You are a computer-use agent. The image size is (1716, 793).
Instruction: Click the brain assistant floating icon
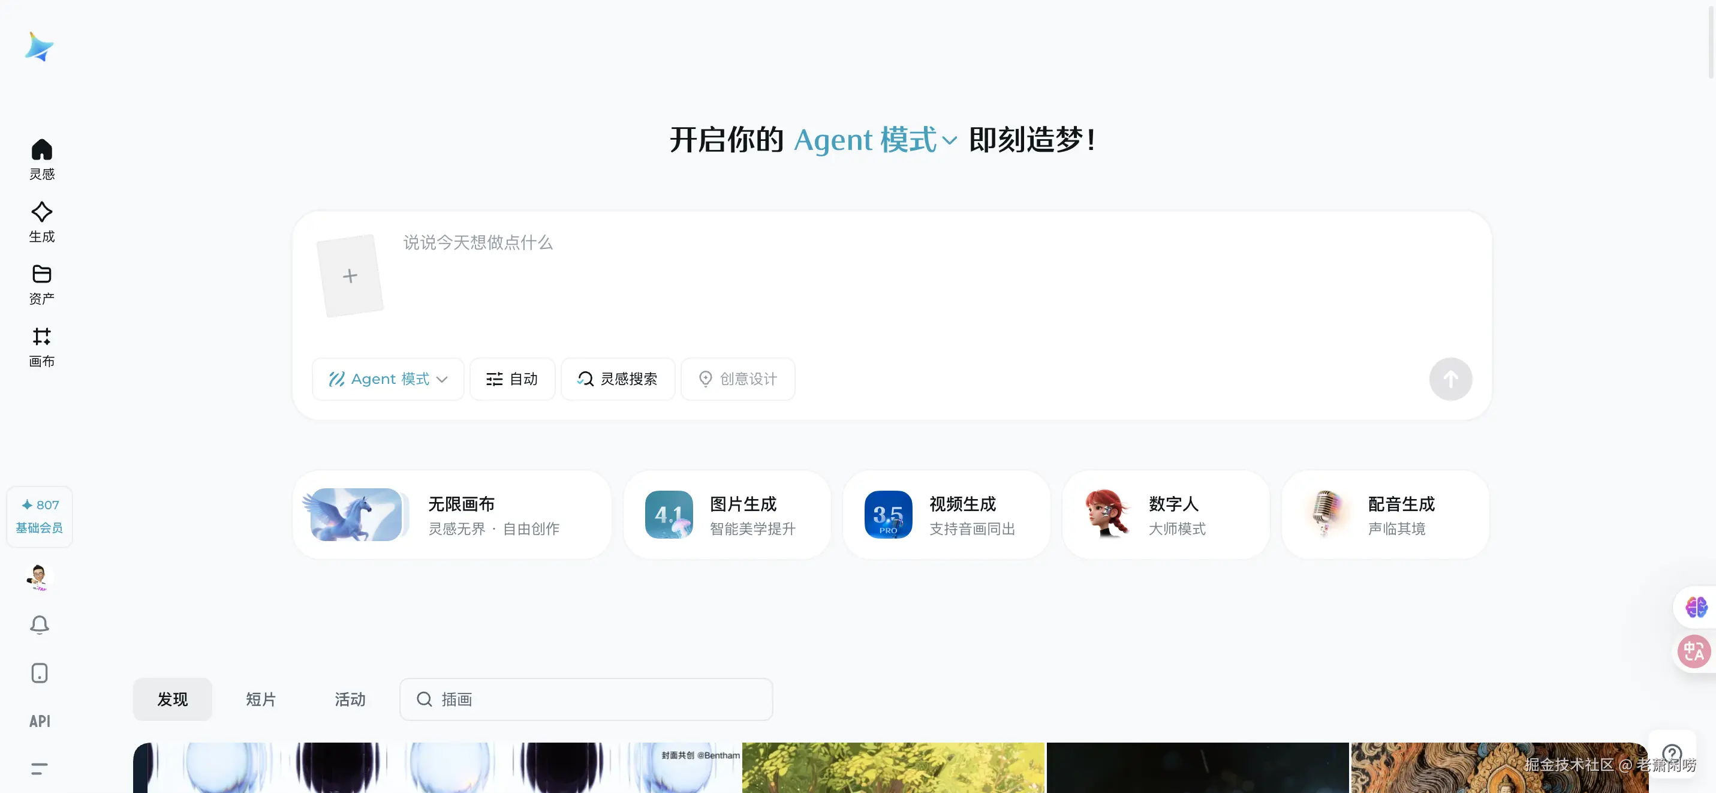1696,607
